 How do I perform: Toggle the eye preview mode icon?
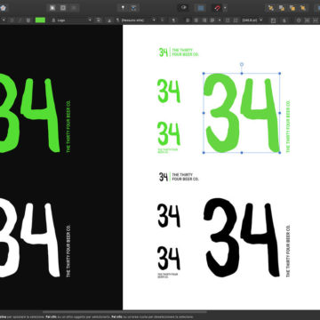coord(184,8)
